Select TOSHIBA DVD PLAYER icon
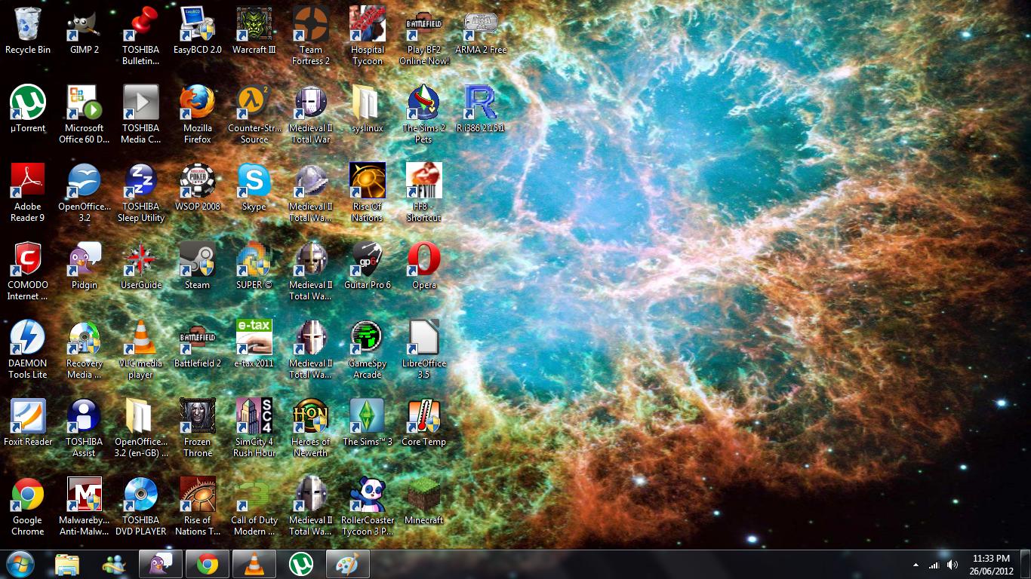This screenshot has height=579, width=1031. click(141, 507)
